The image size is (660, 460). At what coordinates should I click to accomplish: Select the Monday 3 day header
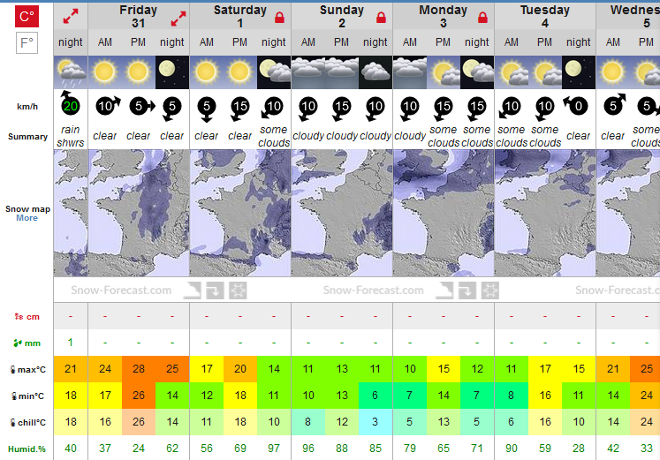point(444,16)
